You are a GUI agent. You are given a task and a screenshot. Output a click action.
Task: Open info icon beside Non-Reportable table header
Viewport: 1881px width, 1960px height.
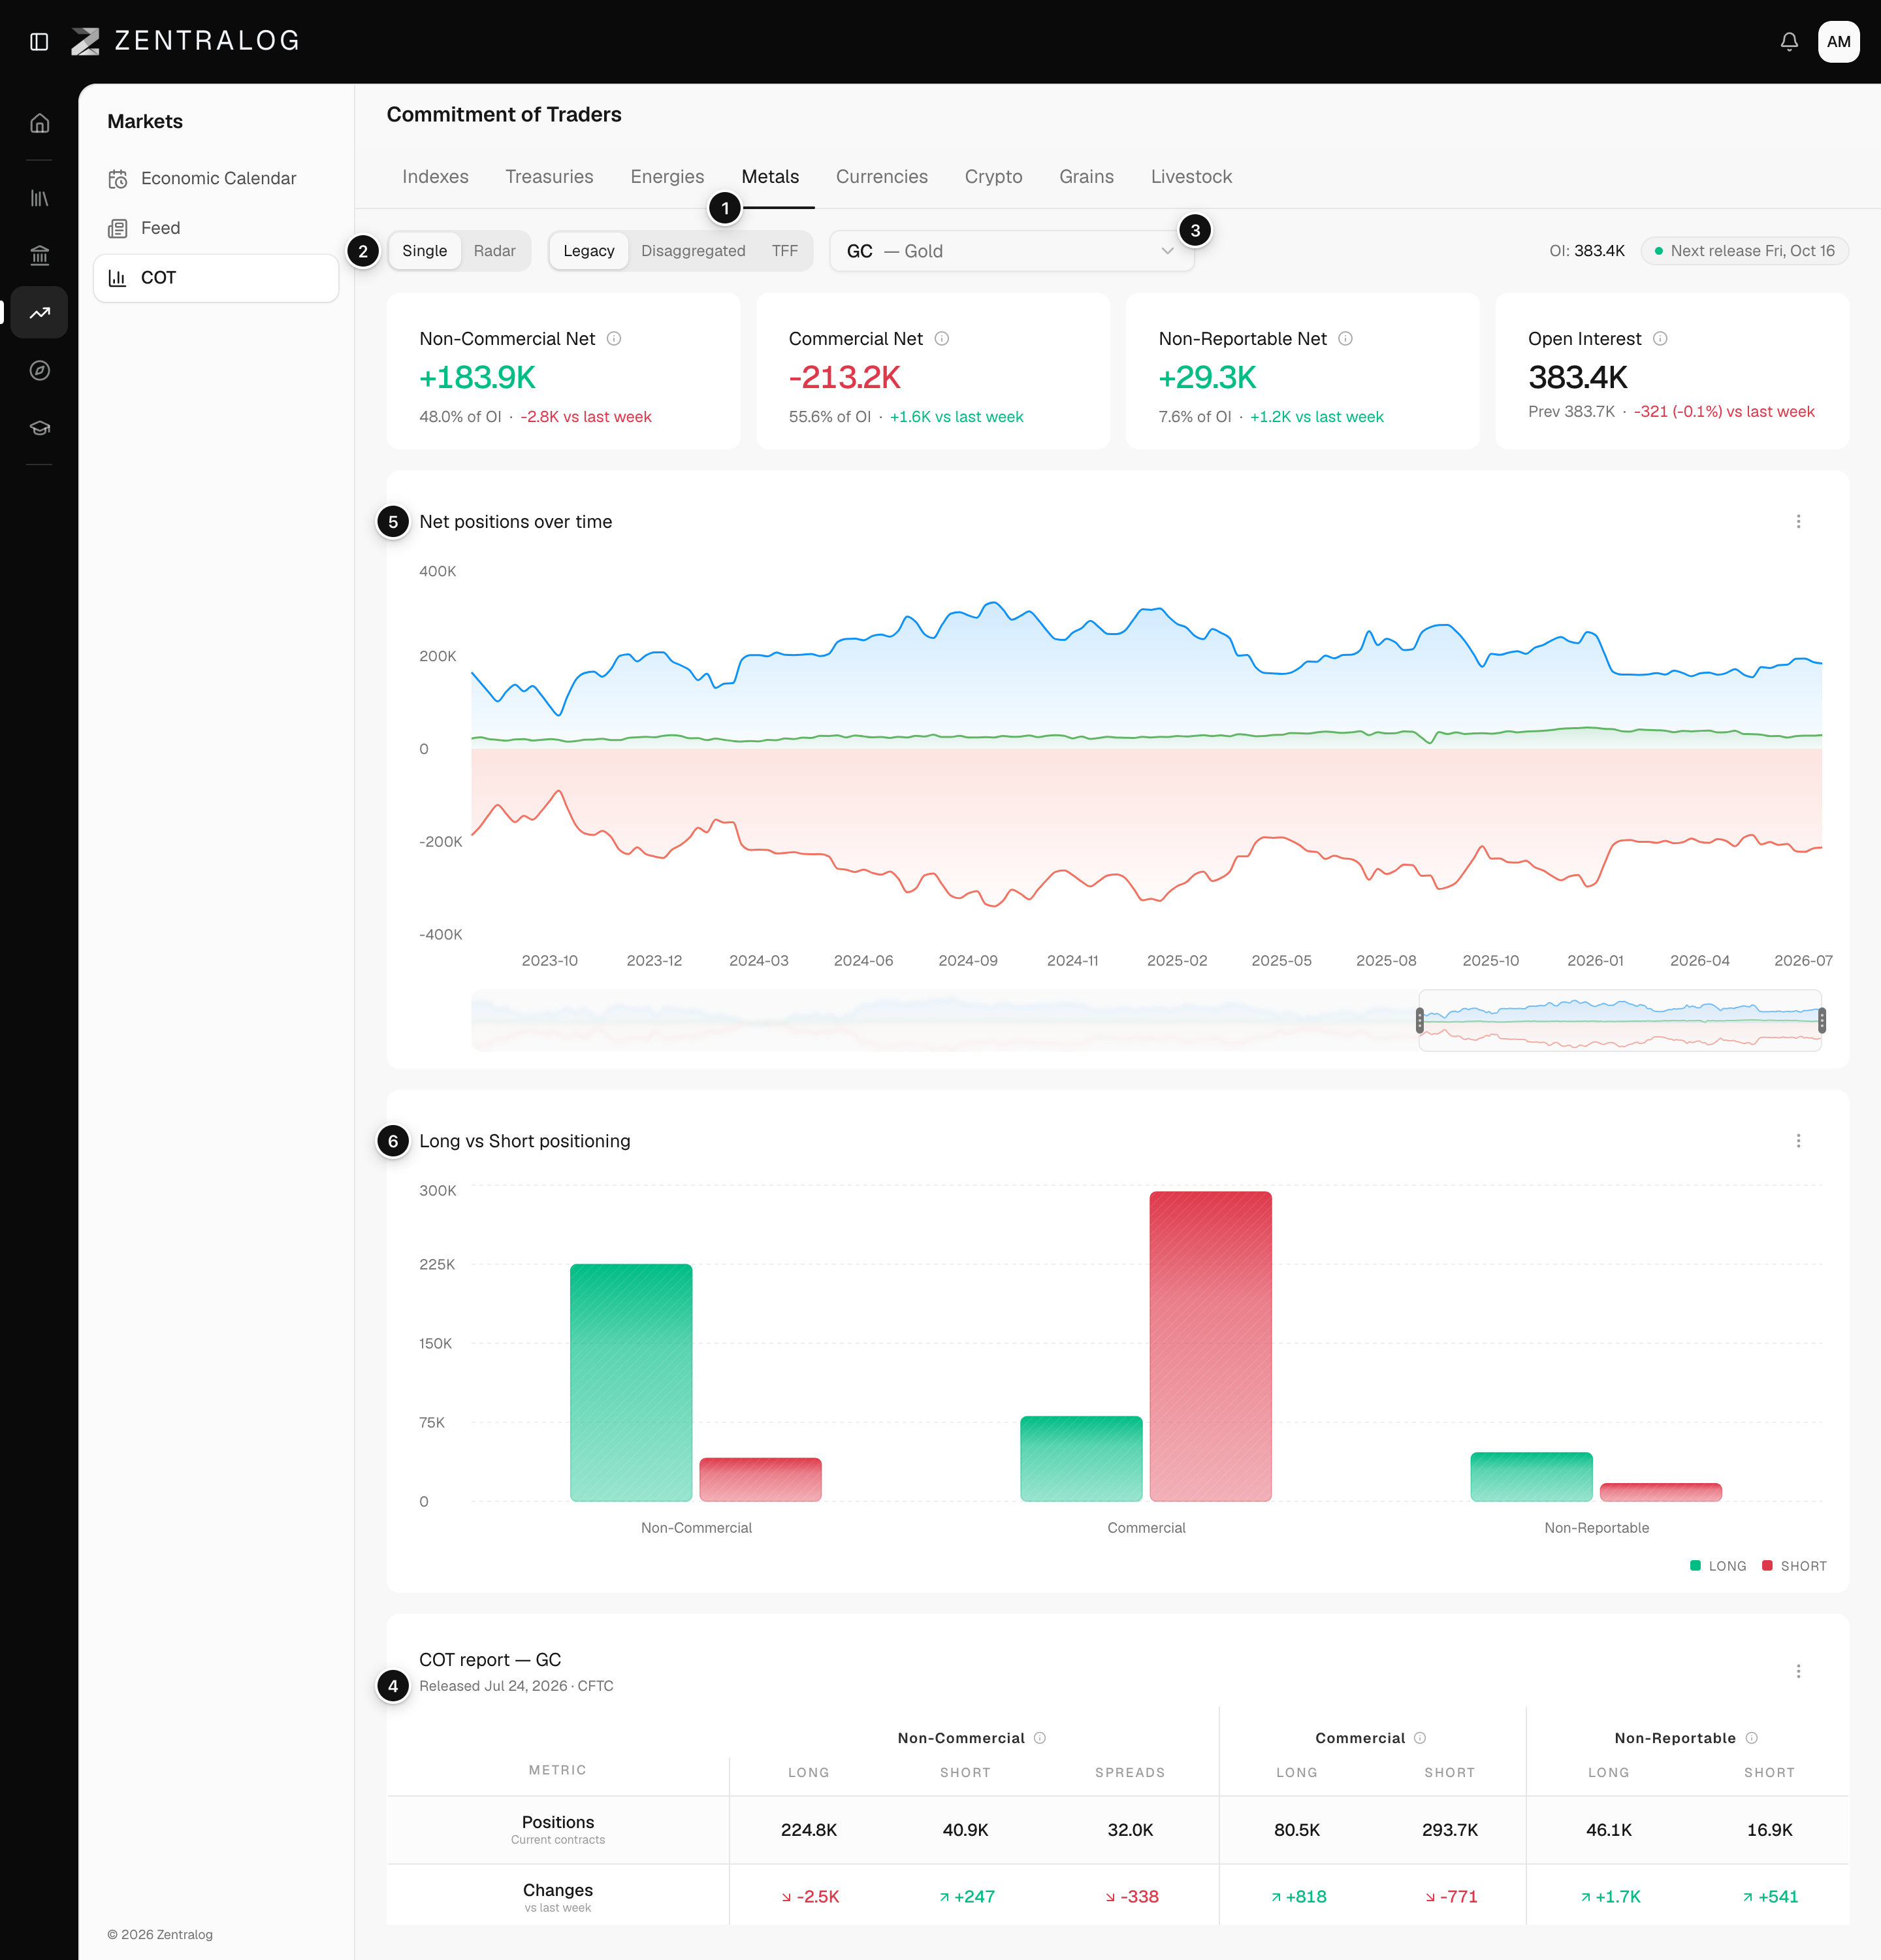pyautogui.click(x=1751, y=1738)
